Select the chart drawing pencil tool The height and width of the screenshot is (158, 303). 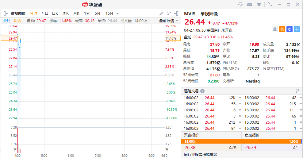[162, 13]
